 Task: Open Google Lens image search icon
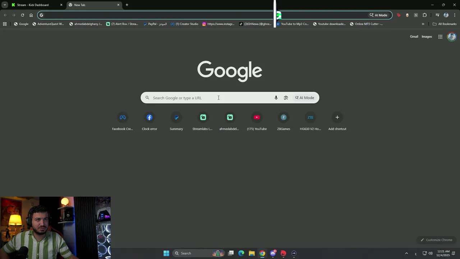286,98
